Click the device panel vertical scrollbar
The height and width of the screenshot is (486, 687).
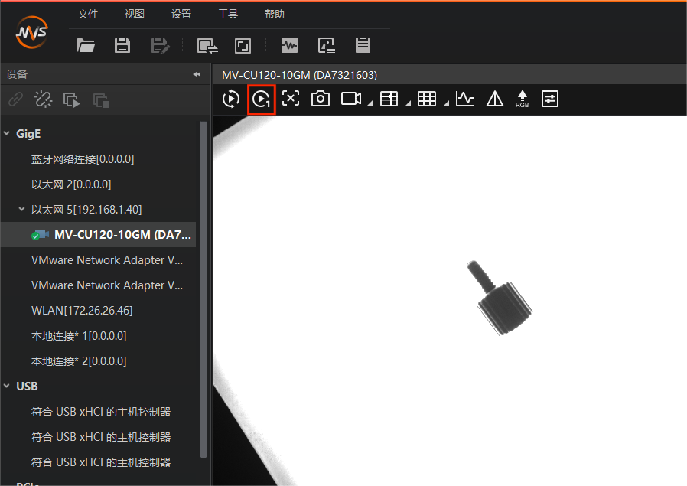pos(203,289)
